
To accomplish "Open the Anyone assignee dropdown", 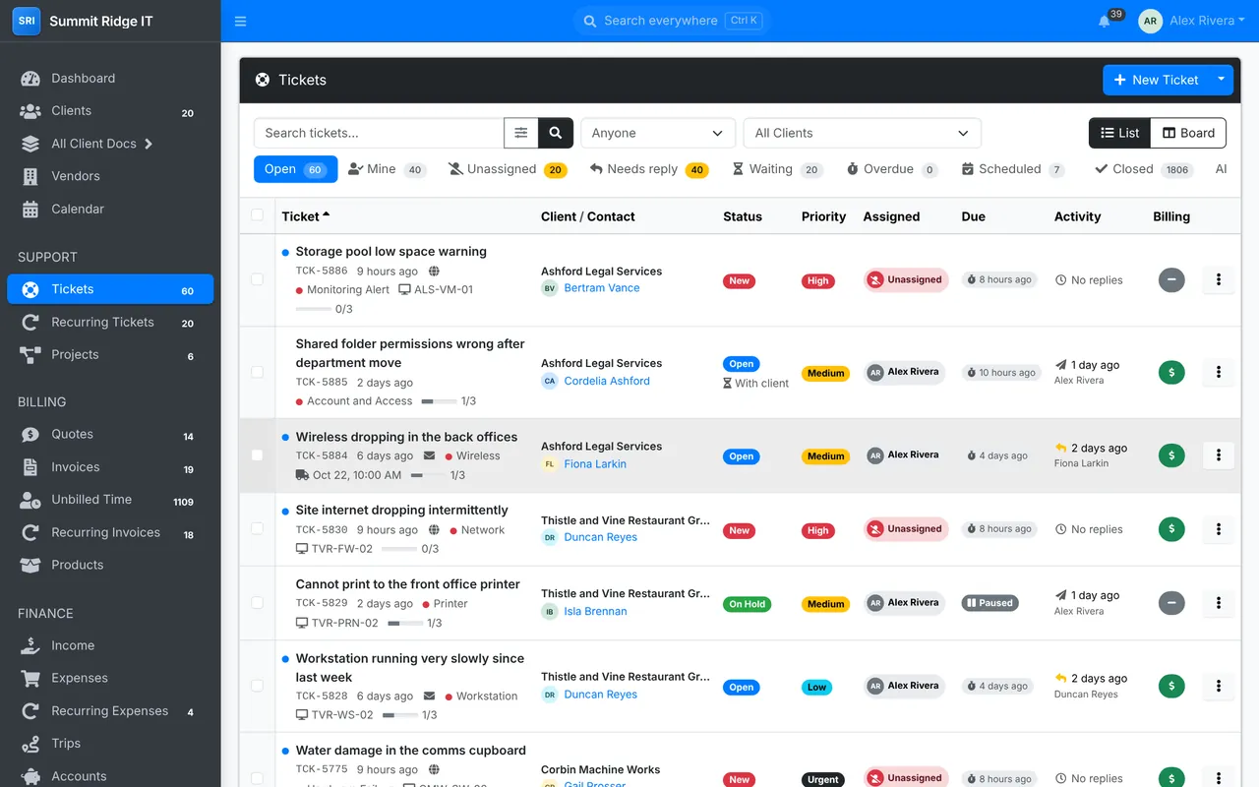I will (658, 133).
